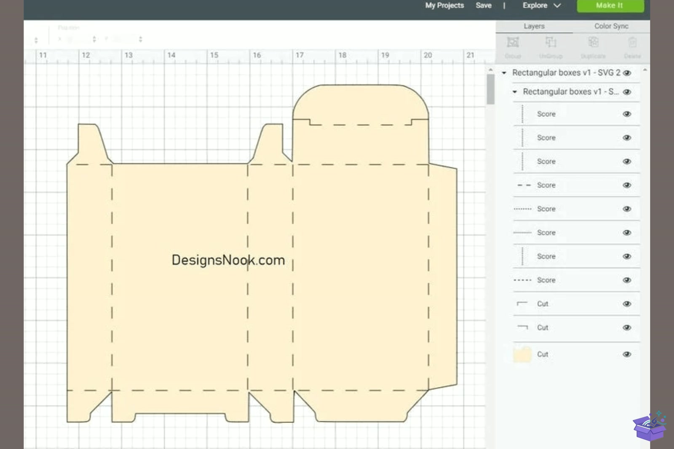Click the Duplicate icon in Layers toolbar
674x449 pixels.
593,43
